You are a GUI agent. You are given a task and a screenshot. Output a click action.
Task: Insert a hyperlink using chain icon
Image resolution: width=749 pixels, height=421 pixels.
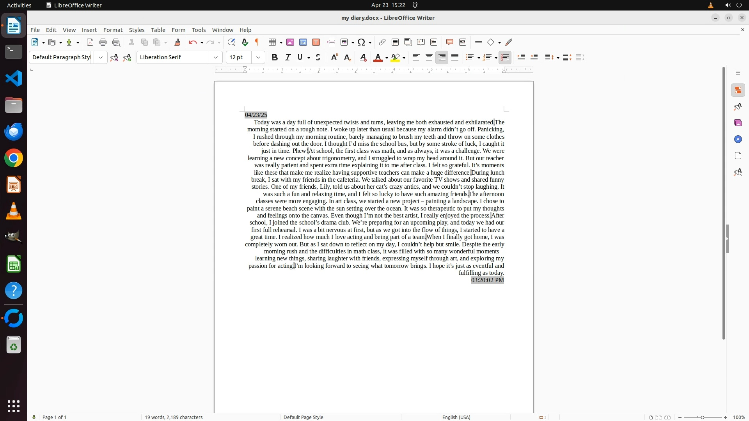click(382, 42)
